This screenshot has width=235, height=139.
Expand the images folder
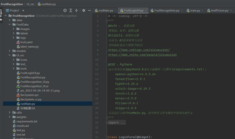pos(14,29)
